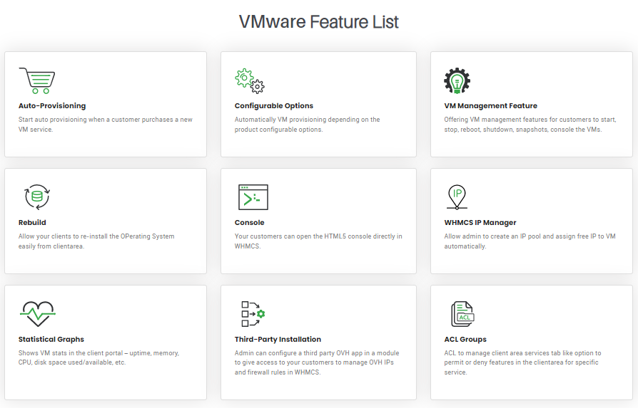The height and width of the screenshot is (408, 638).
Task: Click text 'Automatically VM provisioning depending on the'
Action: coord(307,120)
